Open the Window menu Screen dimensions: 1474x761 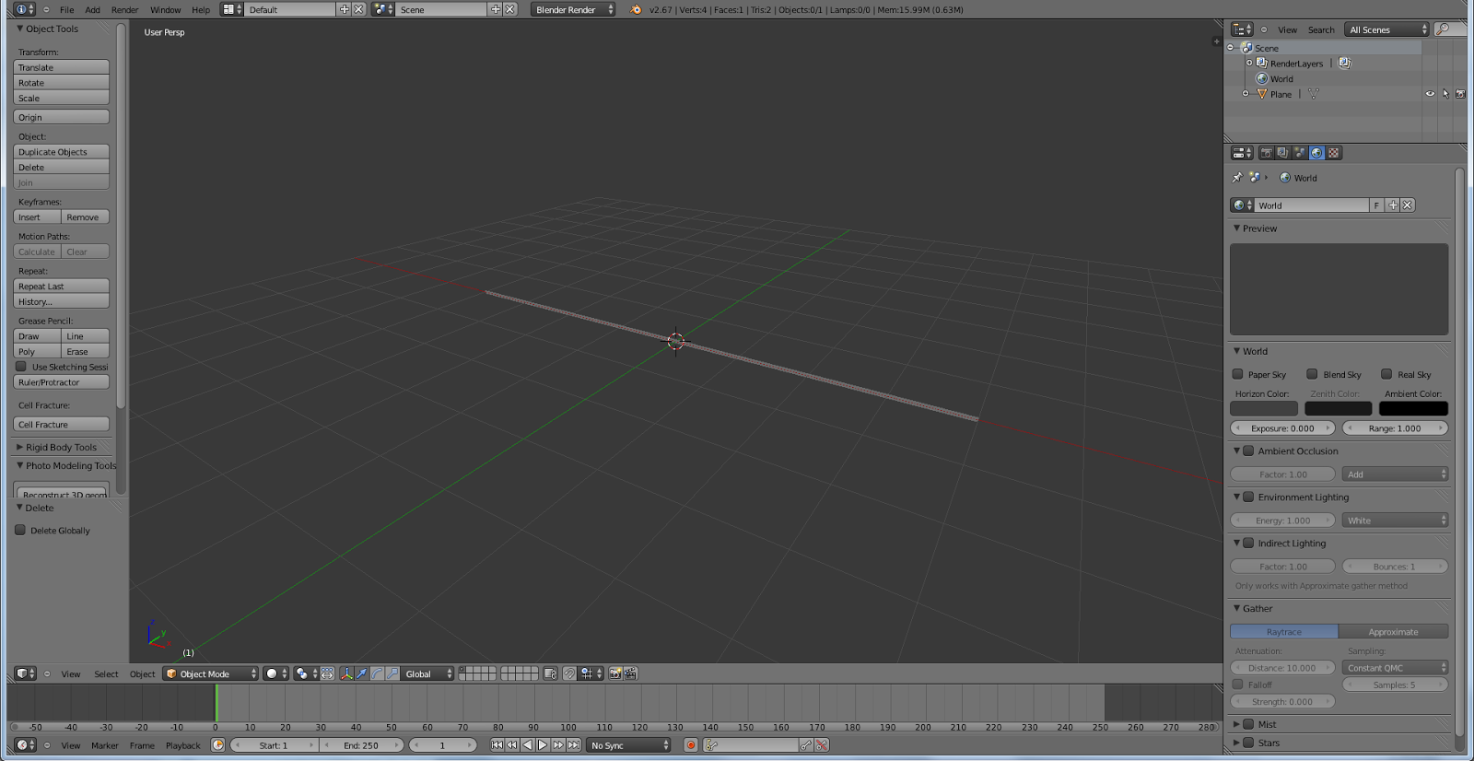166,9
